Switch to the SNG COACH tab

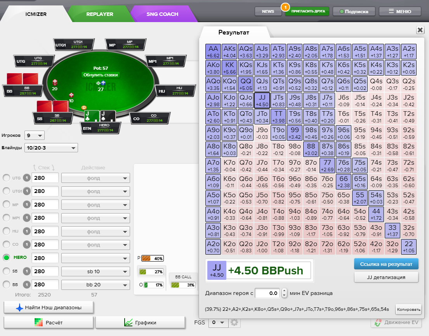[162, 14]
